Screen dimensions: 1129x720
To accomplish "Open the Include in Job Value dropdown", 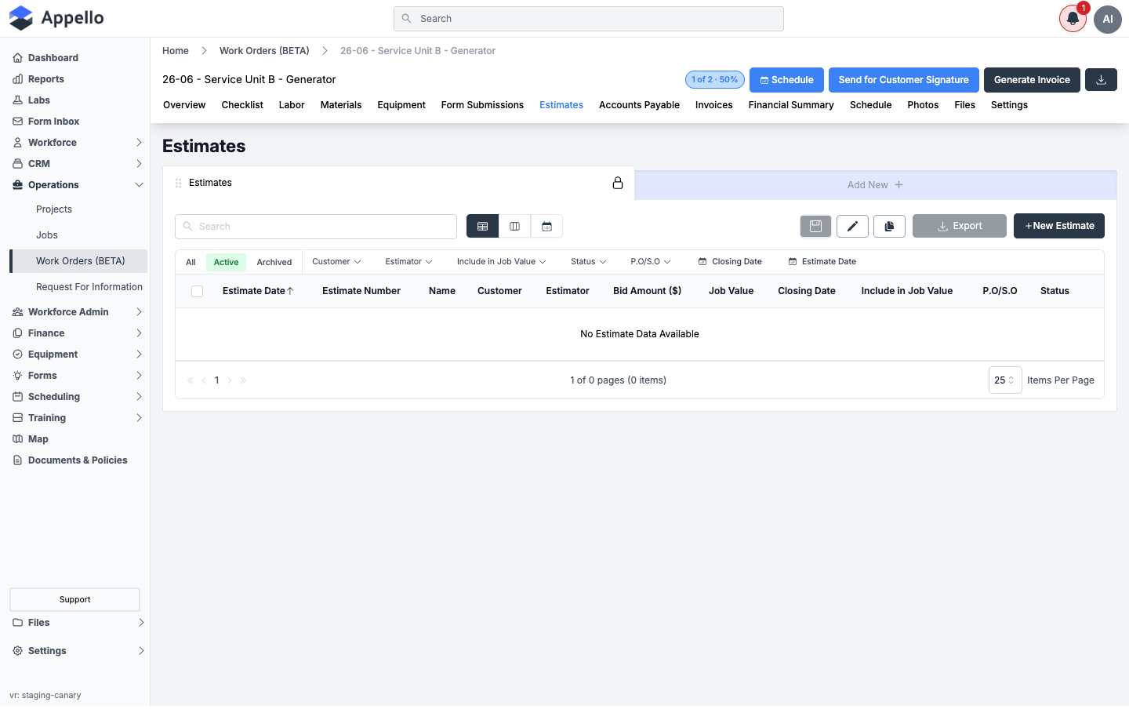I will pos(502,262).
